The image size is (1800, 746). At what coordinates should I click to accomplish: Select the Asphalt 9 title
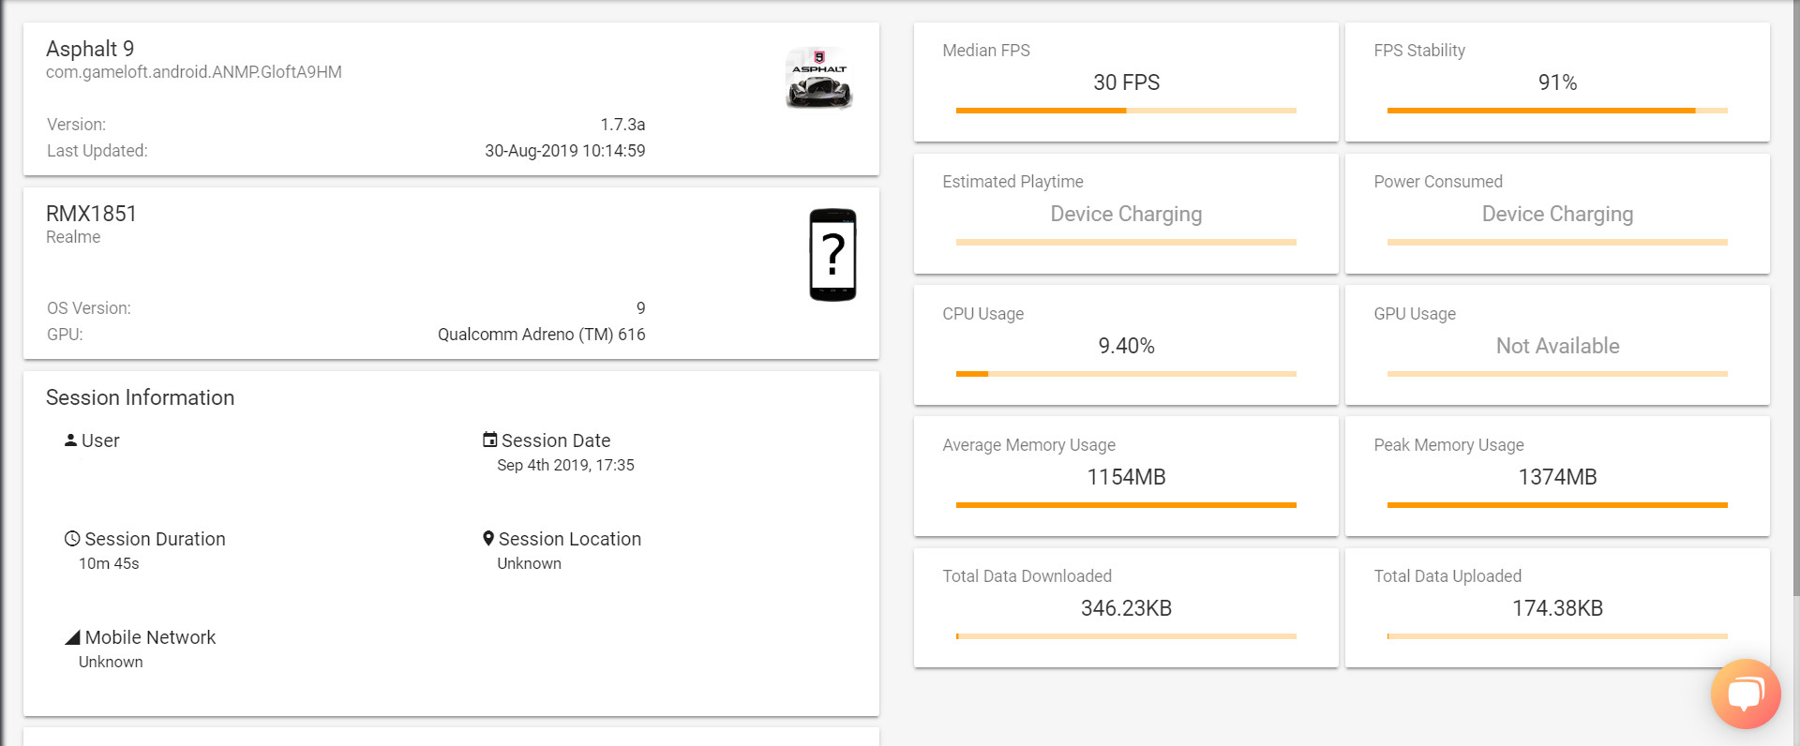coord(90,49)
